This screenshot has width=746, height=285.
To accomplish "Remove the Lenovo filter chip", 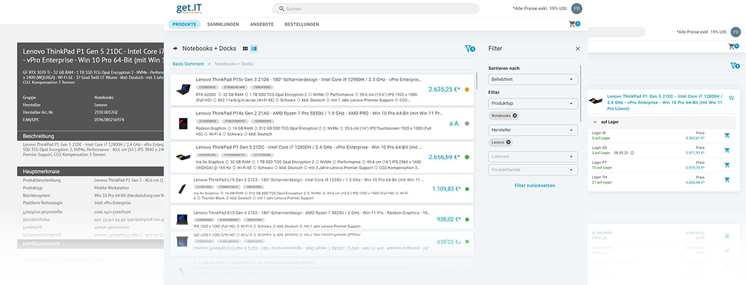I will click(508, 142).
